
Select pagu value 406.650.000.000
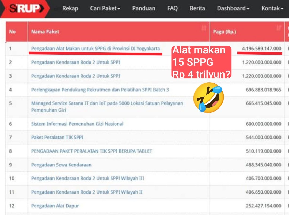pyautogui.click(x=264, y=192)
